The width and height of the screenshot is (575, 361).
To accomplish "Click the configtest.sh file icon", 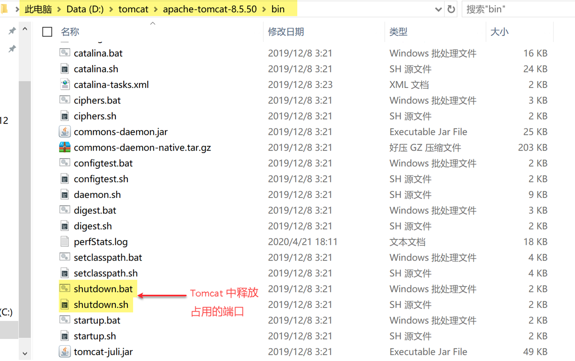I will 65,179.
